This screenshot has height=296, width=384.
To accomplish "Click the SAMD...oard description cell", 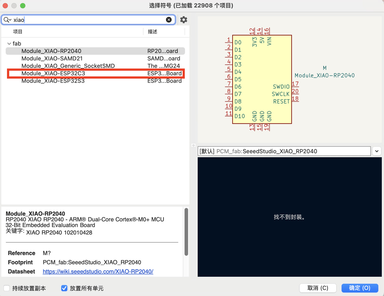I will pos(164,58).
